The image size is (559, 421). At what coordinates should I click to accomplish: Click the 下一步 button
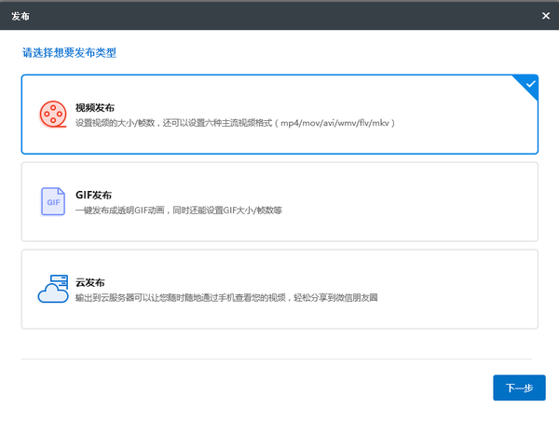tap(519, 387)
